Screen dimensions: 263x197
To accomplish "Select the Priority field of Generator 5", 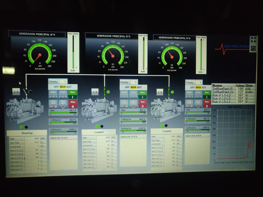I will click(x=133, y=82).
